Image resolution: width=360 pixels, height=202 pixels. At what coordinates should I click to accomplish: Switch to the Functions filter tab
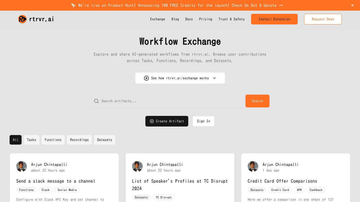53,140
